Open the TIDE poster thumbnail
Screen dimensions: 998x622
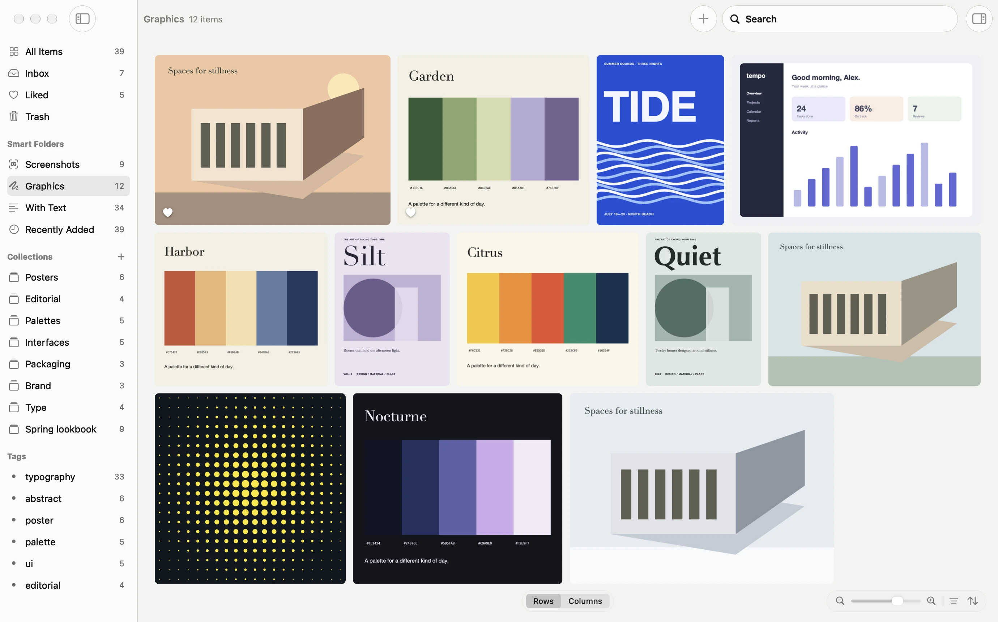click(x=660, y=140)
